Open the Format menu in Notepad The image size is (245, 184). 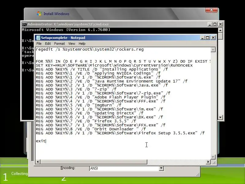click(59, 44)
